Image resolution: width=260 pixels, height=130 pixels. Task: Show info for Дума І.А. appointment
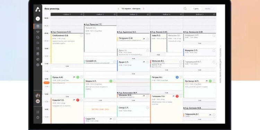(148, 51)
